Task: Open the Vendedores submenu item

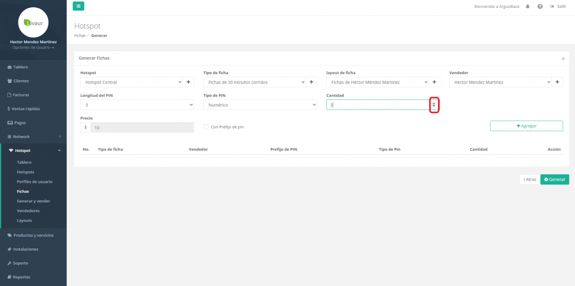Action: click(28, 210)
